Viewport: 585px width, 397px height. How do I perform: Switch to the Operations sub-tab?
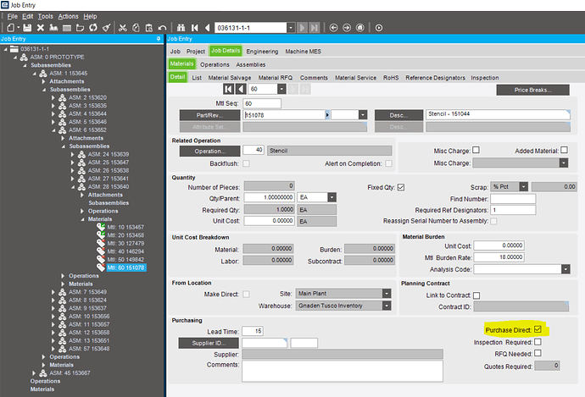pos(214,64)
